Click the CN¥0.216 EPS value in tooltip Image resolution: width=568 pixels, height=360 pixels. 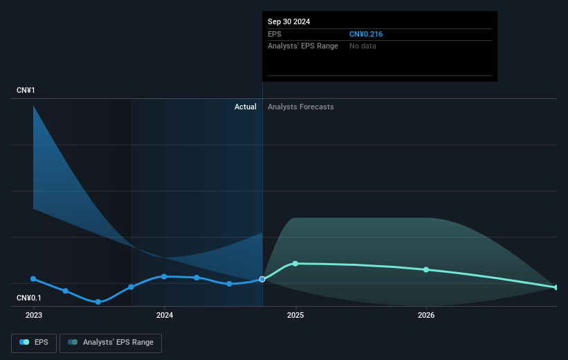(x=366, y=34)
